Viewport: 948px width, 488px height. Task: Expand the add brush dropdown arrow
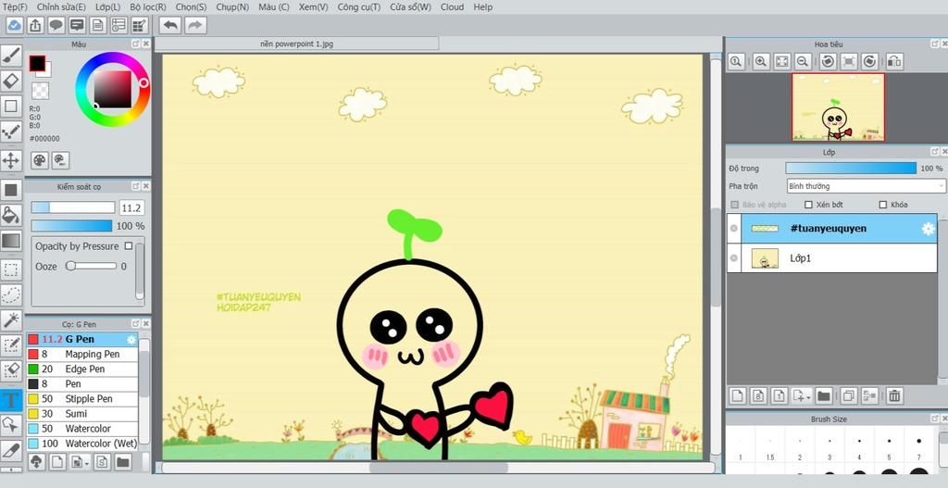tap(88, 463)
